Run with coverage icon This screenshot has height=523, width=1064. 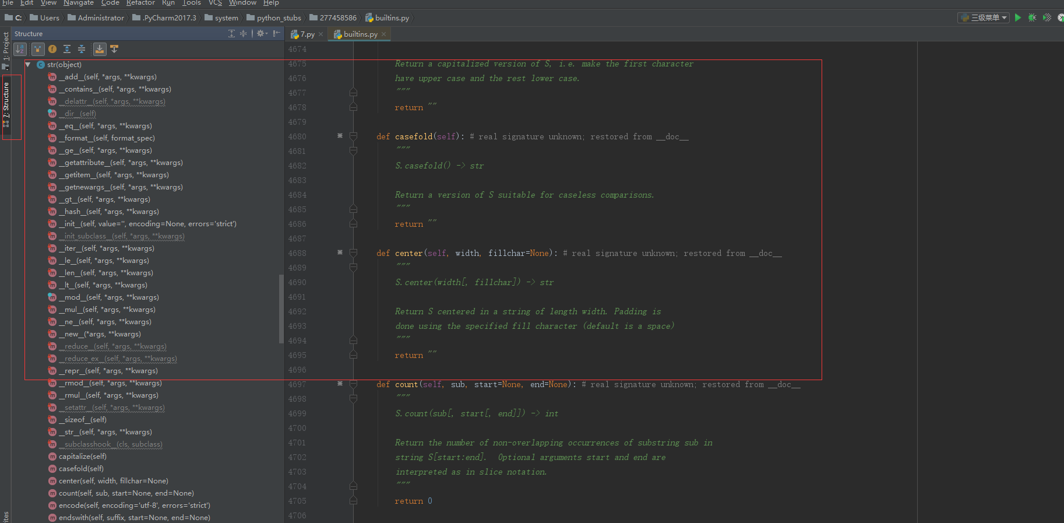(x=1047, y=17)
